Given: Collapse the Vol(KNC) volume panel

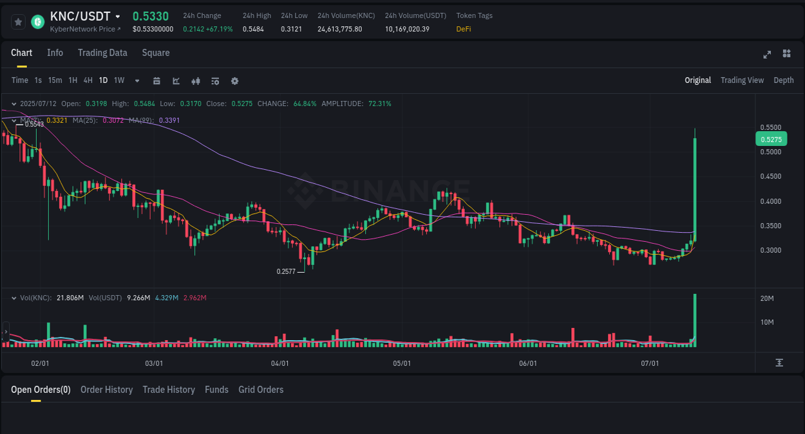Looking at the screenshot, I should (x=14, y=297).
